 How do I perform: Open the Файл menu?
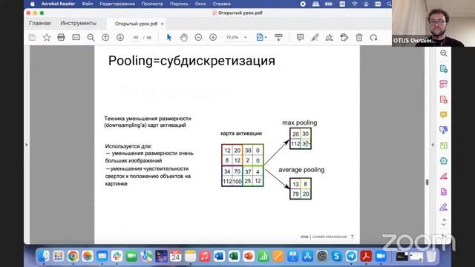[88, 4]
